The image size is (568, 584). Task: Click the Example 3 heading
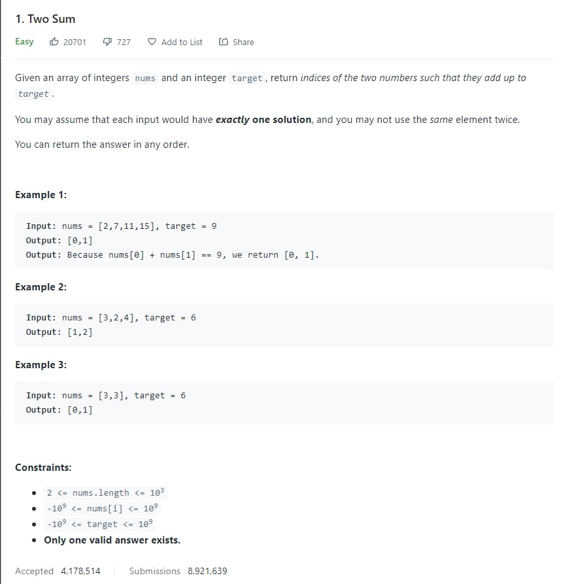coord(41,365)
